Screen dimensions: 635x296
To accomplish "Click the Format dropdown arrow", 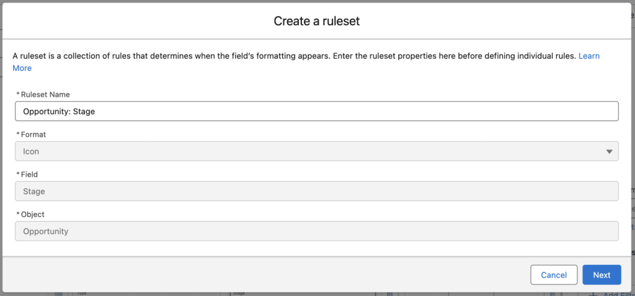I will click(x=609, y=151).
